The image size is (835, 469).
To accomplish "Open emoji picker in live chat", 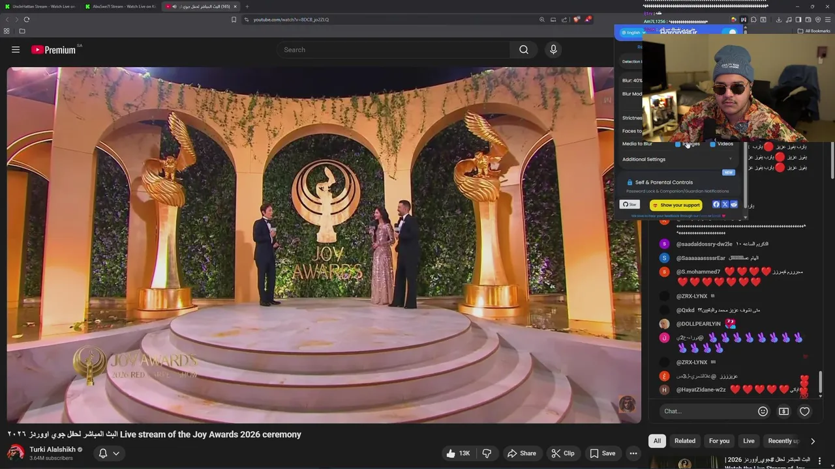I will pyautogui.click(x=763, y=411).
